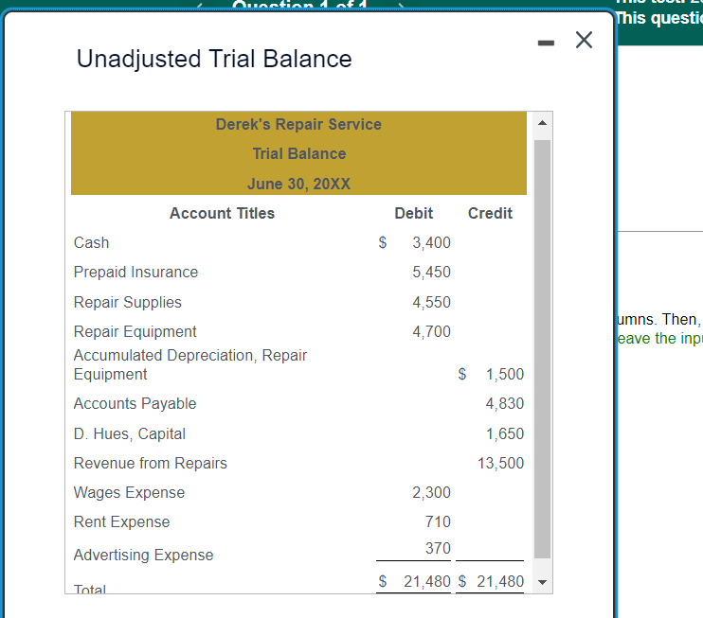This screenshot has width=703, height=618.
Task: Click the Derek's Repair Service heading
Action: coord(298,124)
